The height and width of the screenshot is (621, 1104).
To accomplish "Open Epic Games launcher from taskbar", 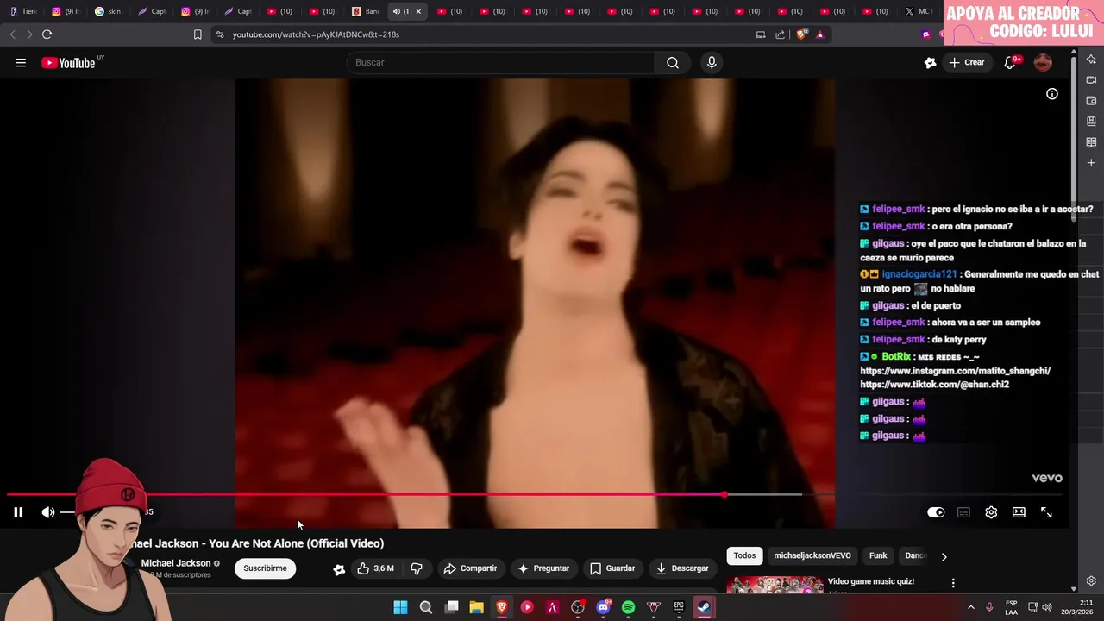I will tap(679, 607).
